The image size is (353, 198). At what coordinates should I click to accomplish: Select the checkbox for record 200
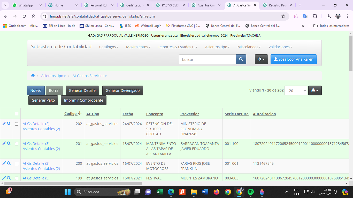tap(17, 164)
